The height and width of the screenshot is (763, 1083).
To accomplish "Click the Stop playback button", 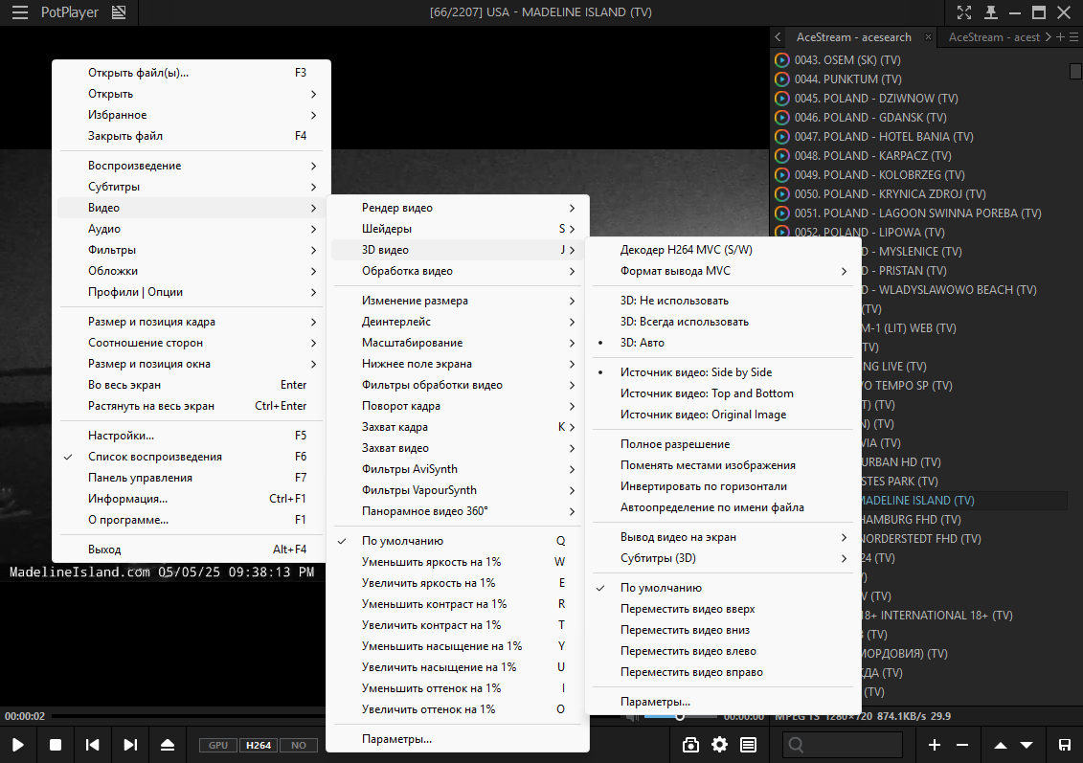I will [56, 745].
